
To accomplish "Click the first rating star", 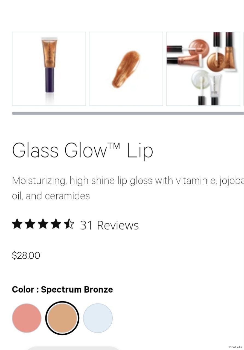I will tap(17, 224).
